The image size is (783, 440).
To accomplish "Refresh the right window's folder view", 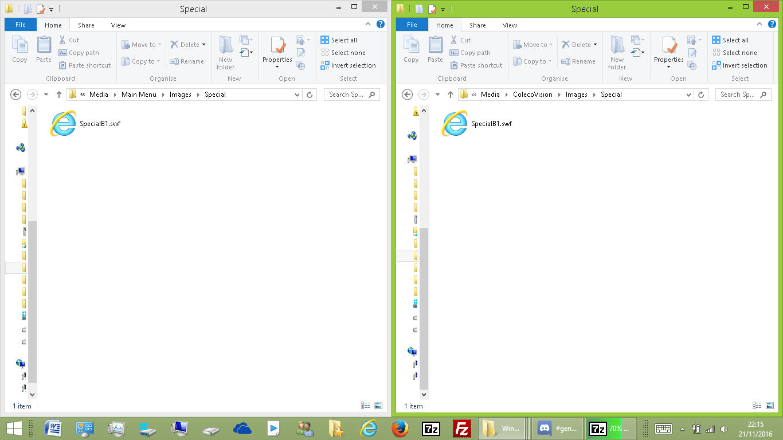I will coord(702,95).
